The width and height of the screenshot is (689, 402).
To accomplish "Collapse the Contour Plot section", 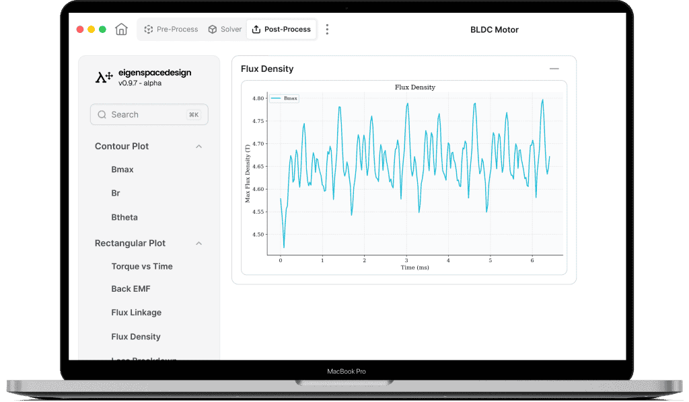I will pyautogui.click(x=198, y=147).
